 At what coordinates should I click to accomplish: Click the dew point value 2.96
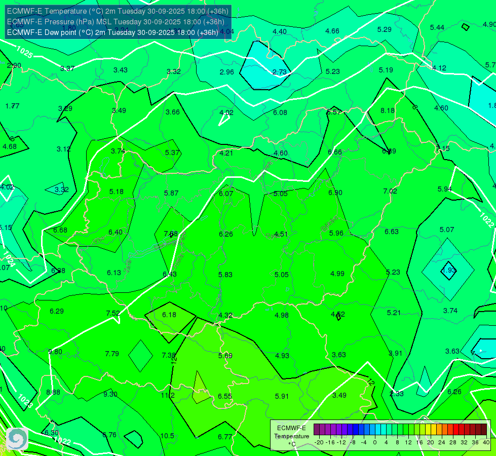pos(226,72)
